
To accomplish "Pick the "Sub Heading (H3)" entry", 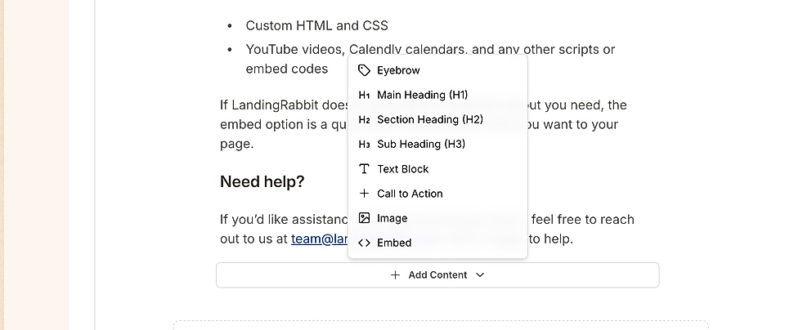I will 421,145.
